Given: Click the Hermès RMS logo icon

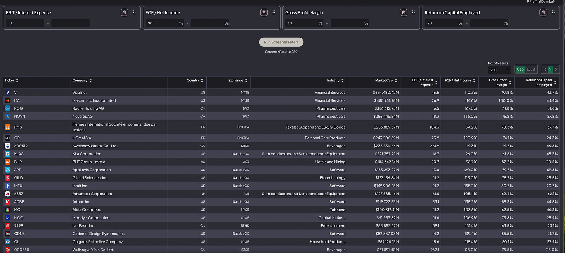Looking at the screenshot, I should (8, 127).
